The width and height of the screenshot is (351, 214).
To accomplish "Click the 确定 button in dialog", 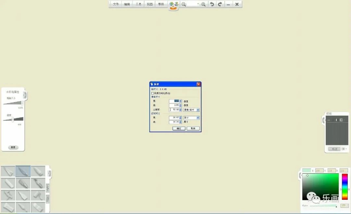I will (179, 129).
